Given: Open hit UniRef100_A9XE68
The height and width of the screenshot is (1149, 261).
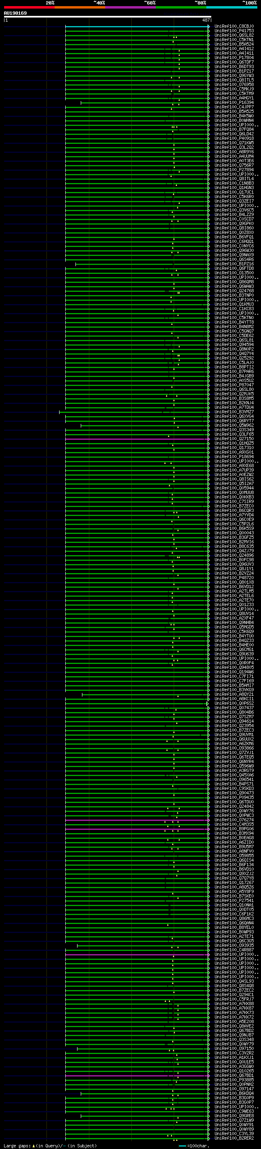Looking at the screenshot, I should 234,466.
